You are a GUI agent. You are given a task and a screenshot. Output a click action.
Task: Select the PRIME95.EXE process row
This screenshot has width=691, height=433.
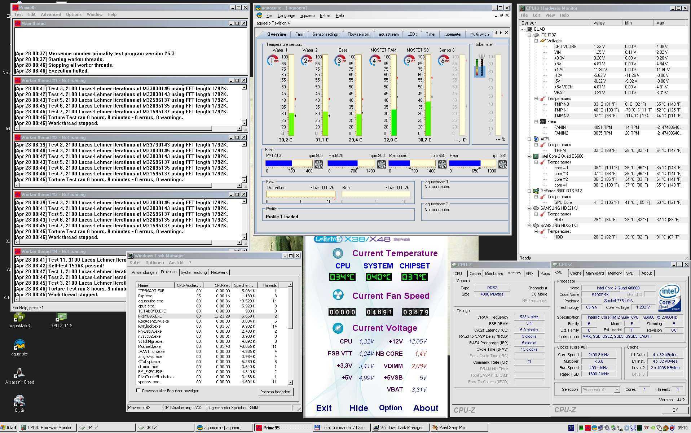click(x=208, y=316)
